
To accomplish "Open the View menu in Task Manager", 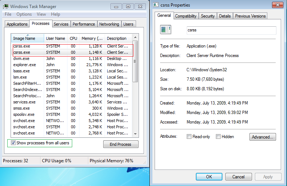I will click(x=41, y=14).
